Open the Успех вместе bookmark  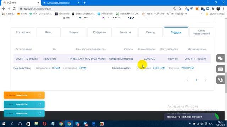(x=106, y=14)
